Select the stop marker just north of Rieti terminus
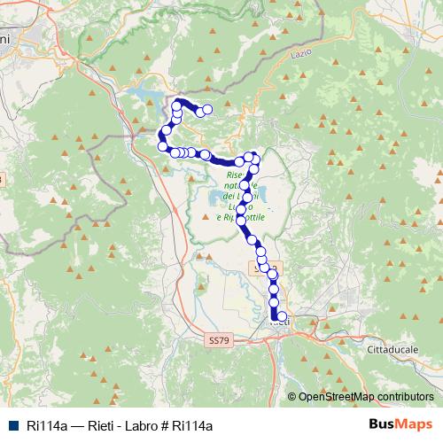Image resolution: width=443 pixels, height=443 pixels. click(274, 302)
